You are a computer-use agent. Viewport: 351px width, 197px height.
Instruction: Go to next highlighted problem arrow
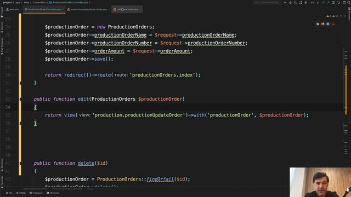pyautogui.click(x=345, y=16)
